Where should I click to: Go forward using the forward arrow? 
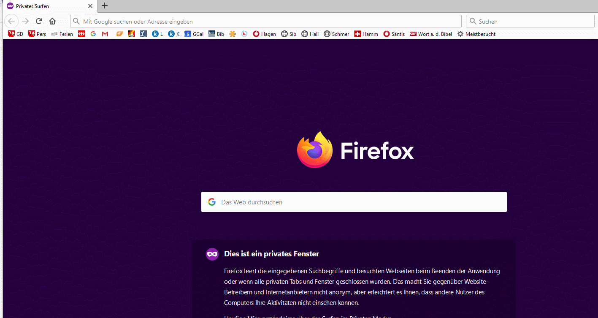click(25, 21)
